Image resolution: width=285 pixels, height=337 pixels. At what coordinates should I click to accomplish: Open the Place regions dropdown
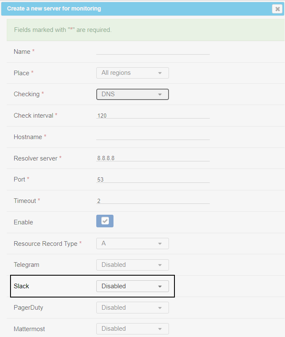click(x=132, y=73)
